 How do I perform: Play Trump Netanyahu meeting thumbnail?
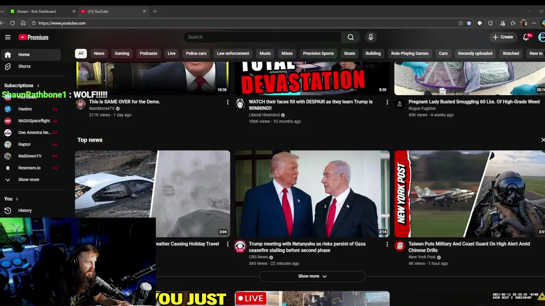coord(312,194)
